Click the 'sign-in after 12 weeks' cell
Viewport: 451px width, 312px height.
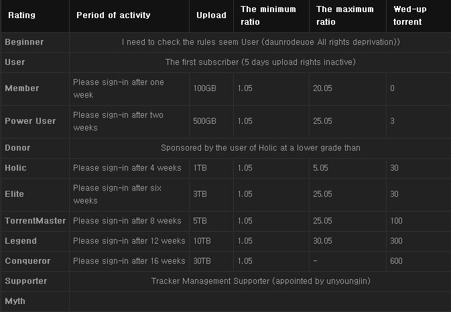tap(129, 241)
